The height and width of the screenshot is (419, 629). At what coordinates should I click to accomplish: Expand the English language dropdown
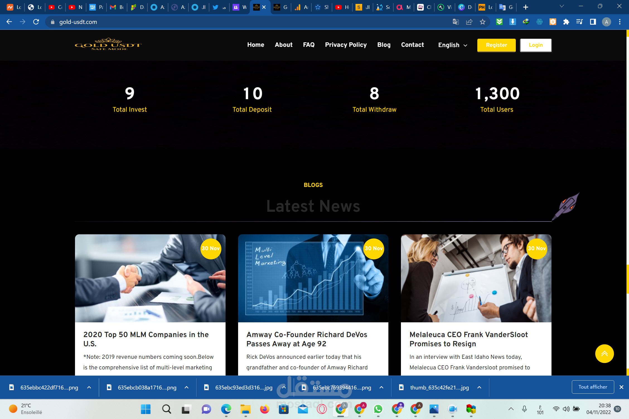pos(453,45)
